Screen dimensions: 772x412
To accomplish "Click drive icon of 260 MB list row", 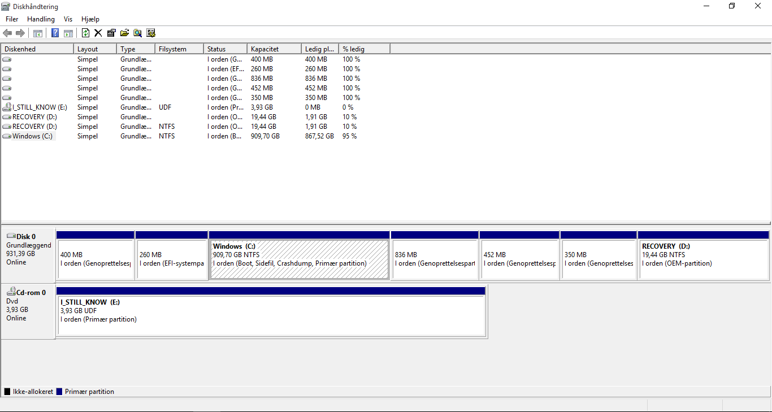I will coord(7,69).
